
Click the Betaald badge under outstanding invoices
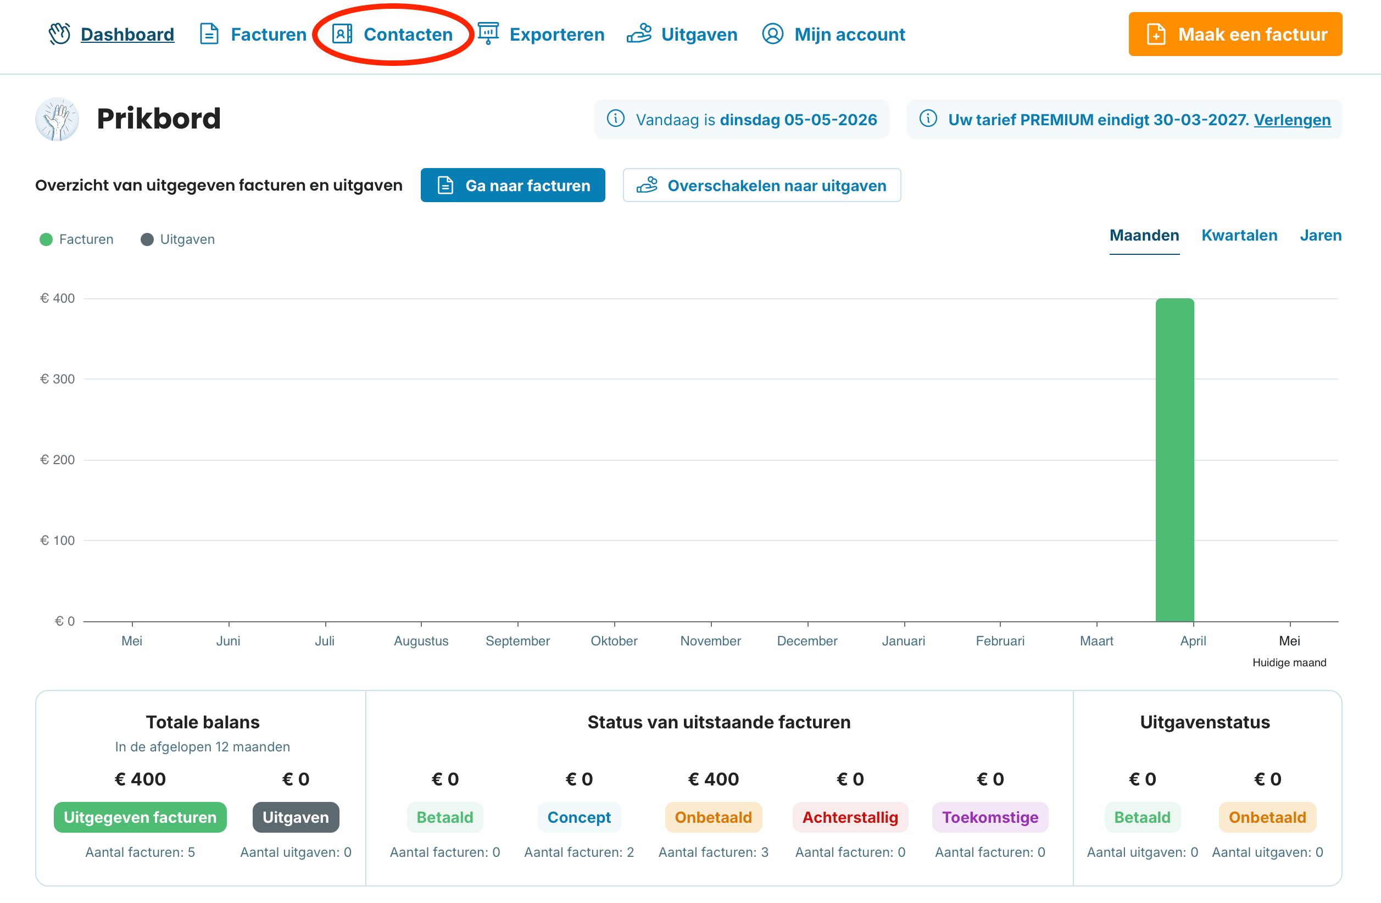(444, 817)
